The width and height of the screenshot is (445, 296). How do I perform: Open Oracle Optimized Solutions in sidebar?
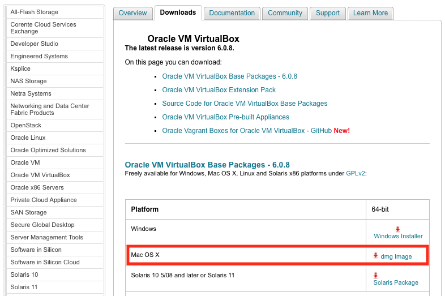54,151
